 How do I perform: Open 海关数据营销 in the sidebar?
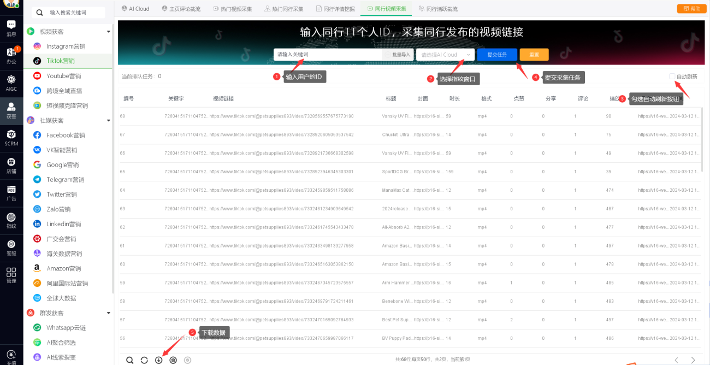[x=64, y=254]
